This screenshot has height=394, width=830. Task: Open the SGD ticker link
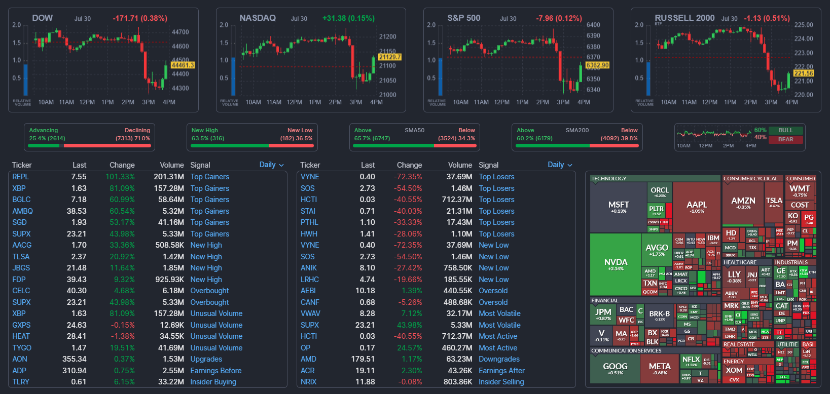click(19, 222)
